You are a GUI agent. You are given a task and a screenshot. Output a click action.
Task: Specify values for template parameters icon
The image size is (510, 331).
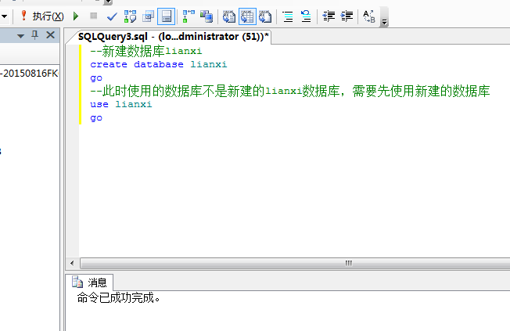(x=369, y=16)
